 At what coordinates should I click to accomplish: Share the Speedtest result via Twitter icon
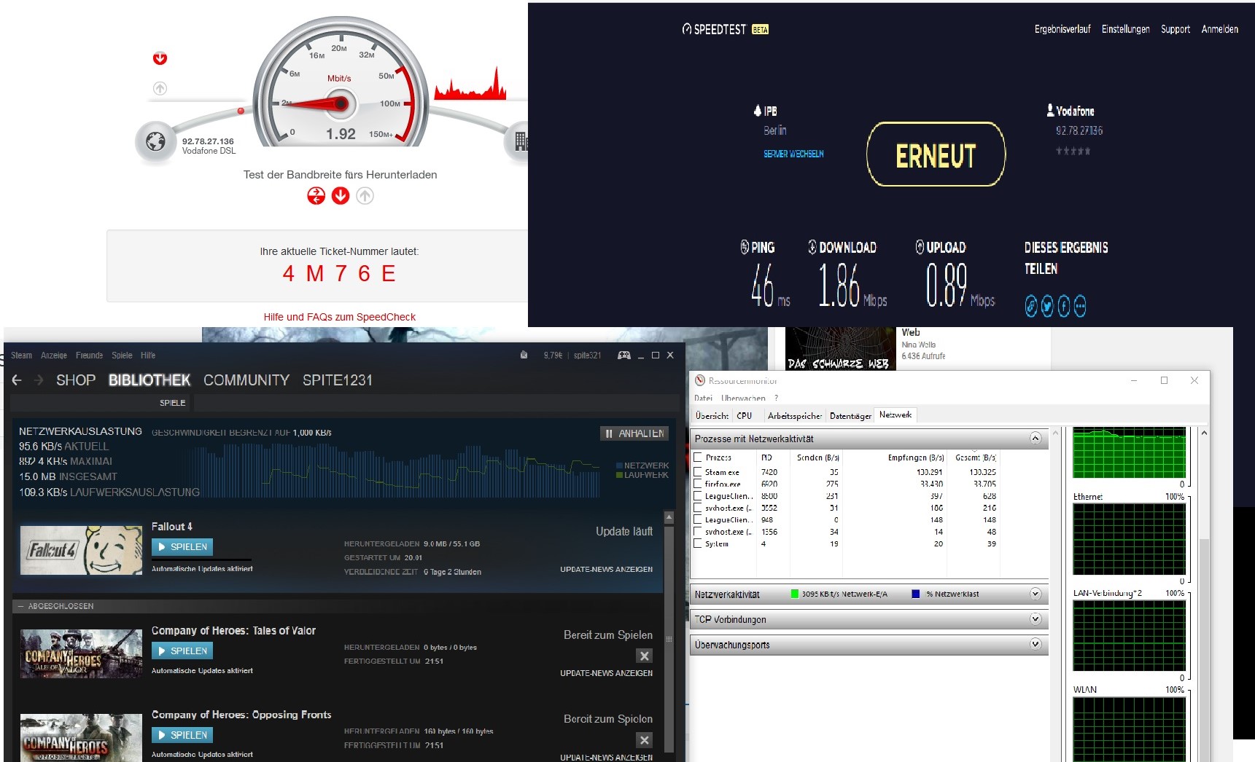1047,306
